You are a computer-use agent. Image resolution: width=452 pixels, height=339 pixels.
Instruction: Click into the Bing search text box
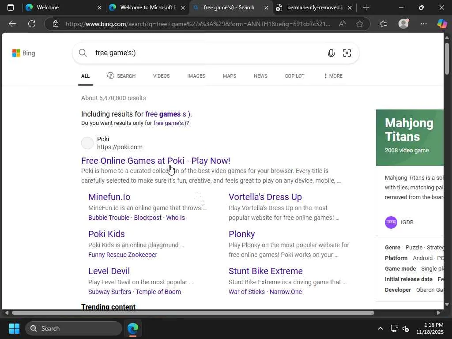(x=207, y=53)
